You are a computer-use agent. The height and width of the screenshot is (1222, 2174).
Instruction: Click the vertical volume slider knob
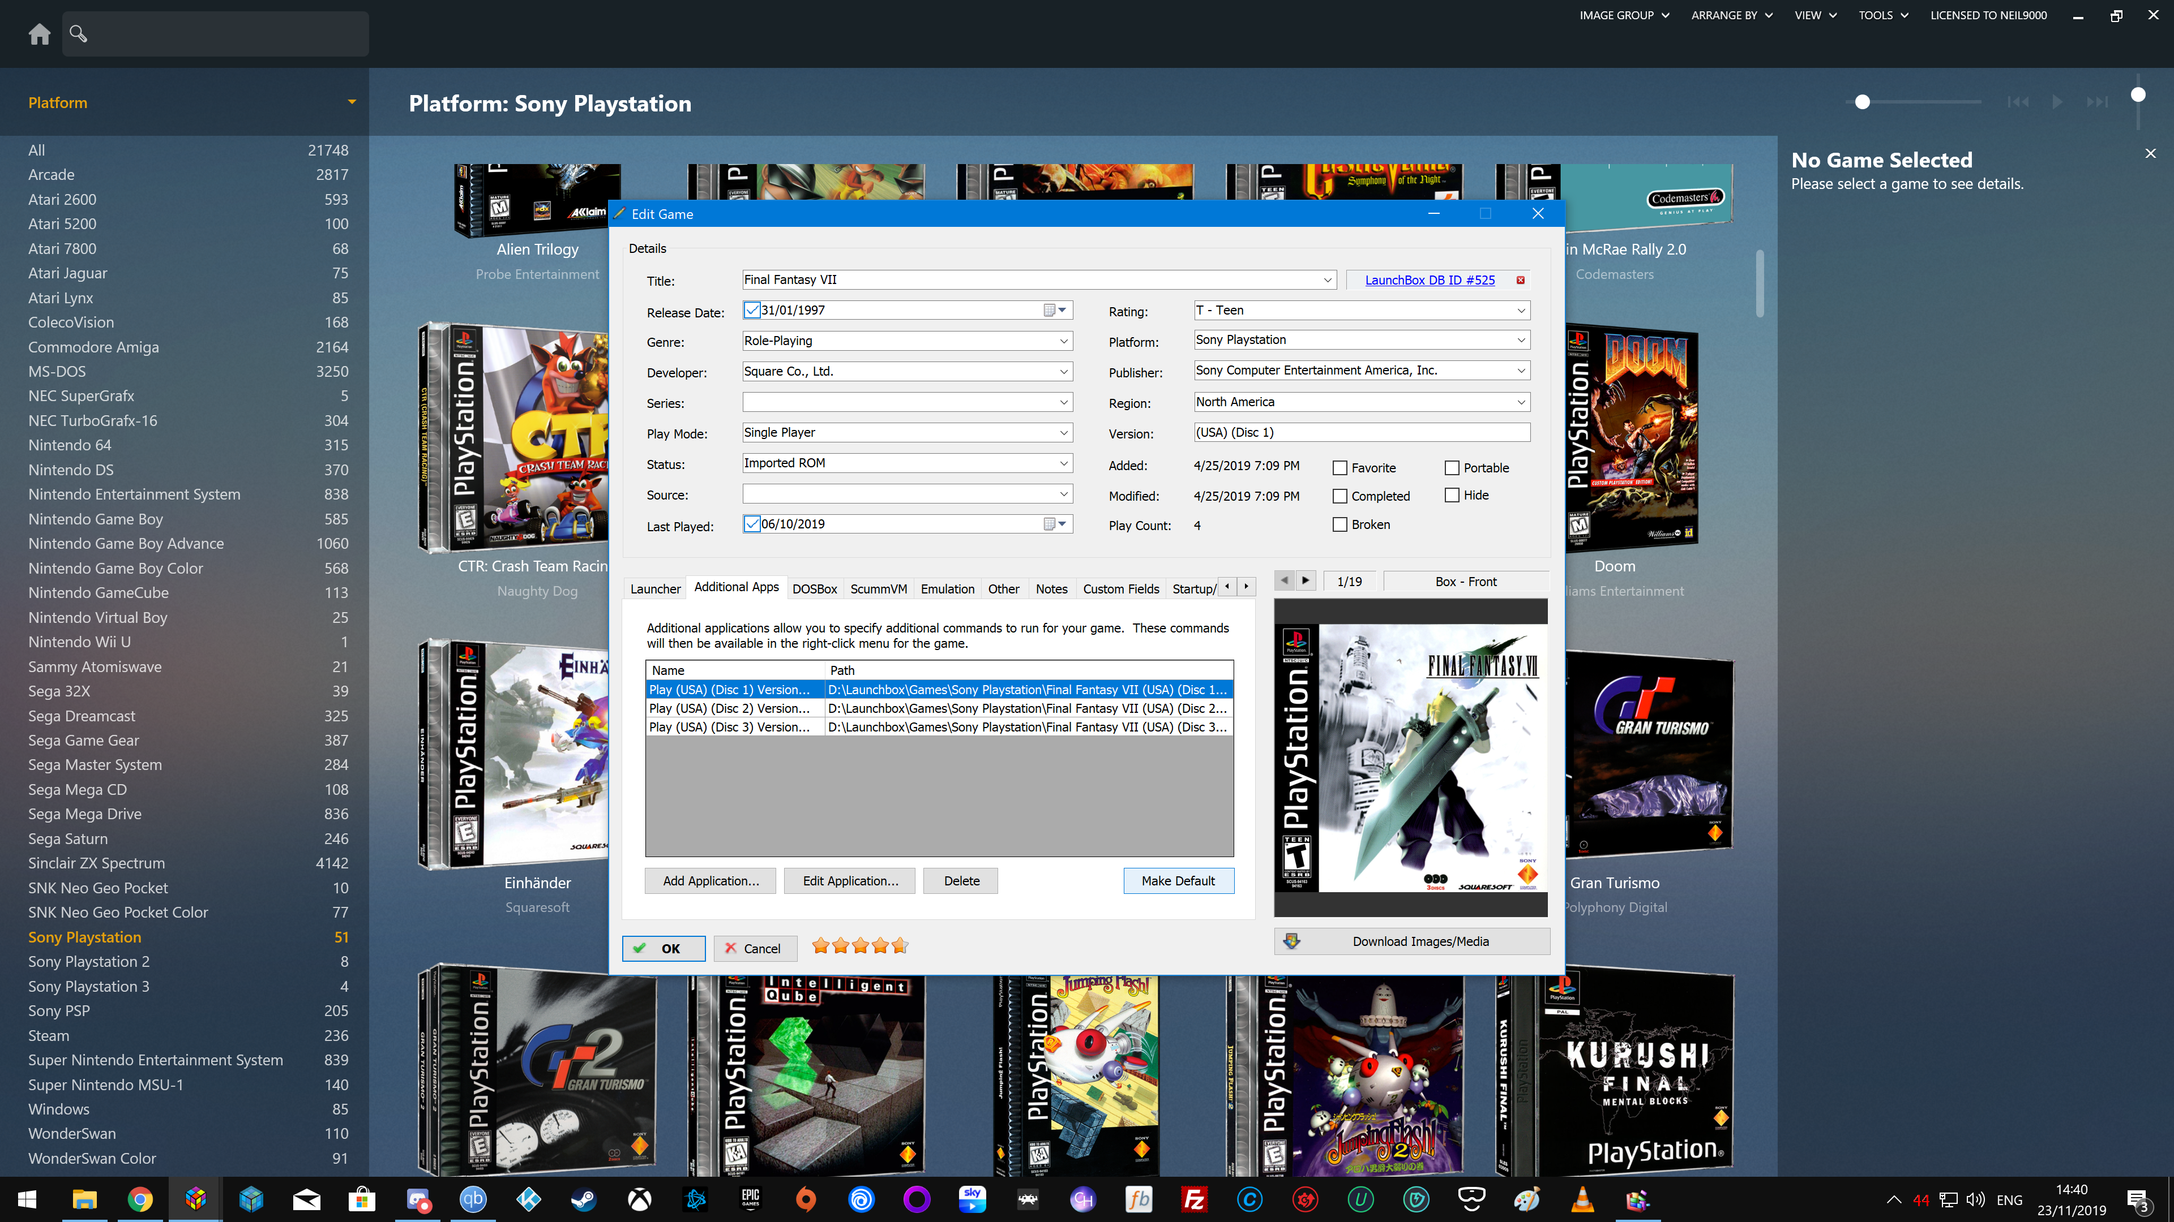tap(2138, 94)
